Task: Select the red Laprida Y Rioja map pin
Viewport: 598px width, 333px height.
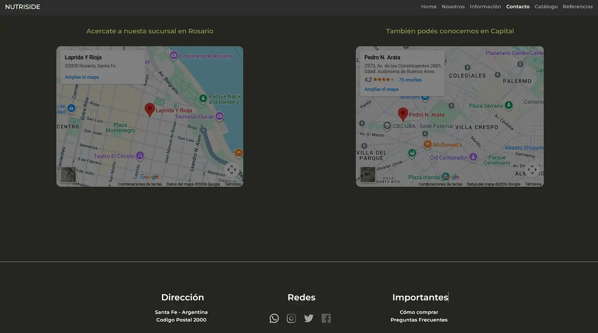Action: [x=150, y=110]
